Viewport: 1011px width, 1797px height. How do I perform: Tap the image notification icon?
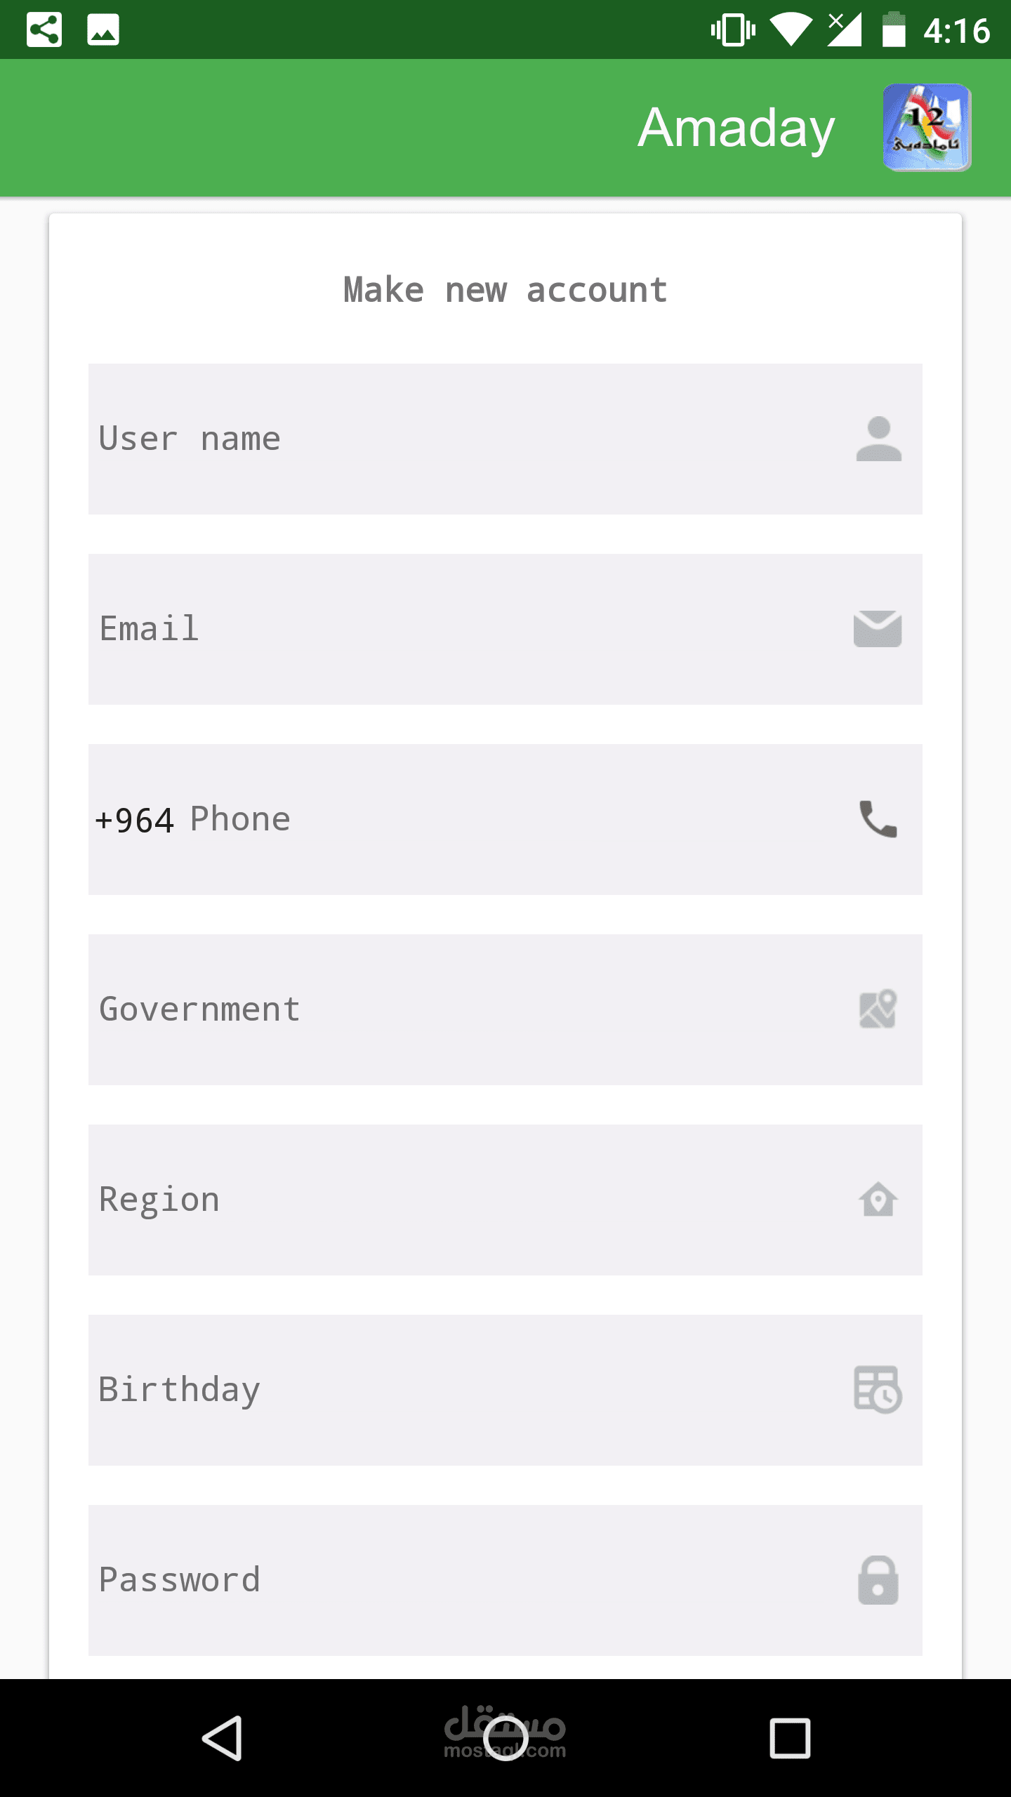(x=103, y=30)
